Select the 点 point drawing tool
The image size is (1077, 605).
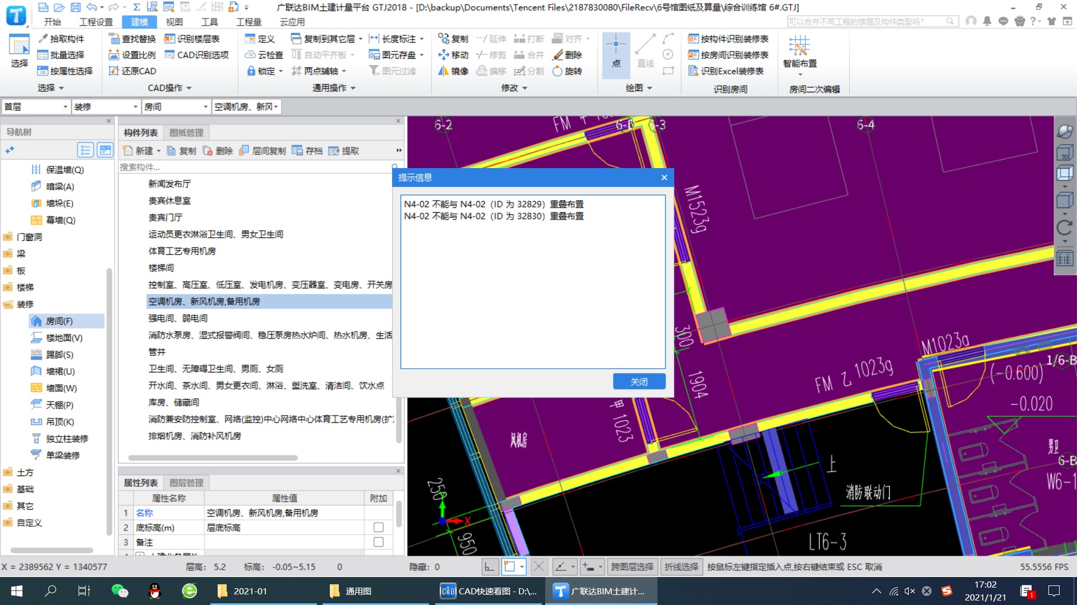coord(616,54)
